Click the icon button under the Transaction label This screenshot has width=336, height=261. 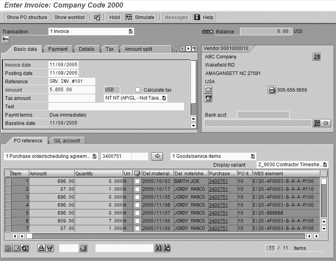[6, 39]
